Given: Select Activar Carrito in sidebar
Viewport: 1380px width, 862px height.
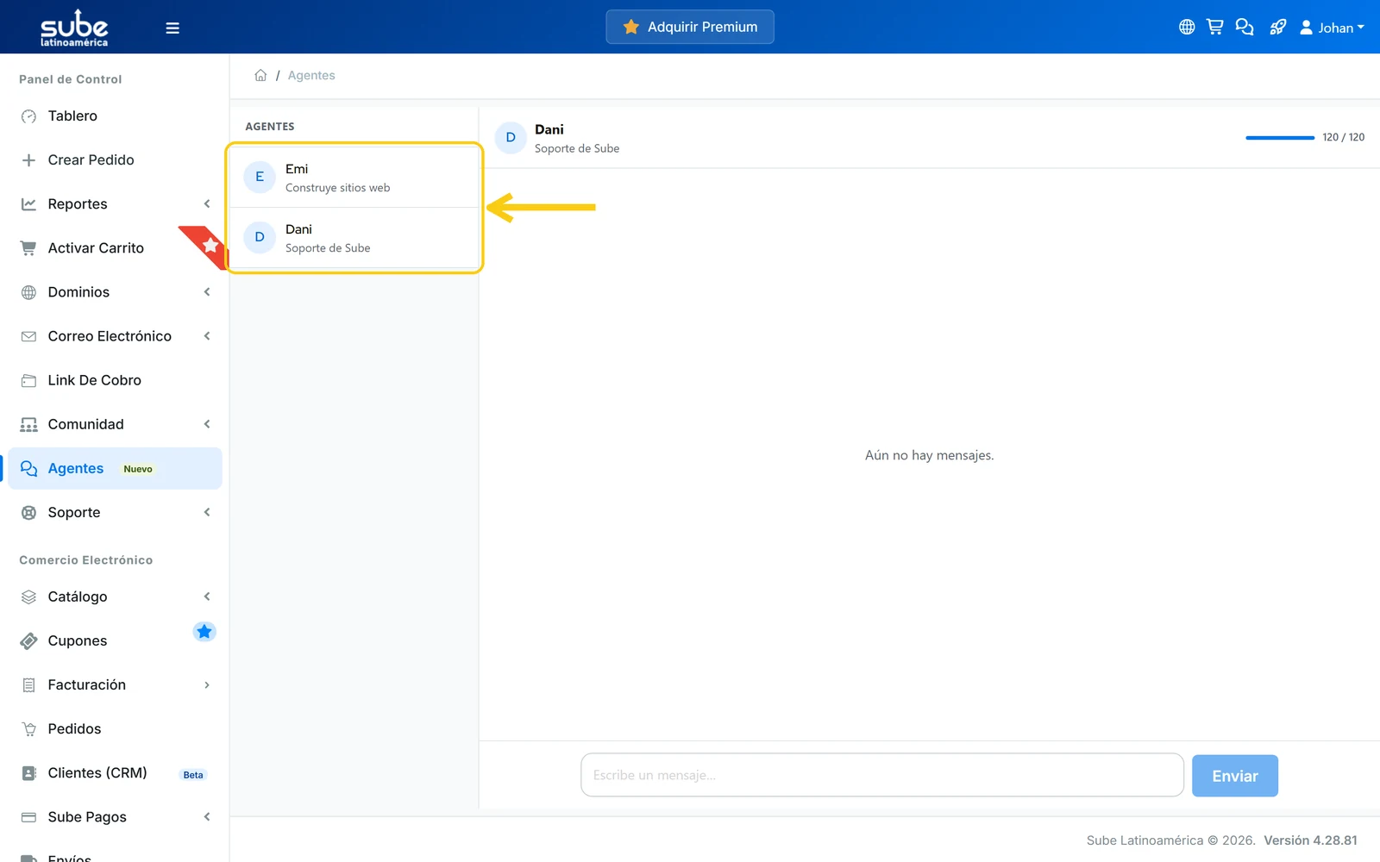Looking at the screenshot, I should point(115,247).
